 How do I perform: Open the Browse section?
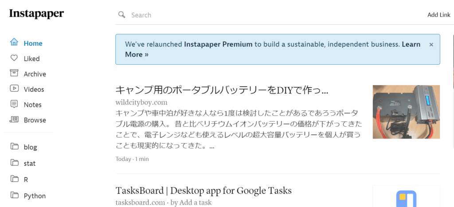(x=35, y=120)
